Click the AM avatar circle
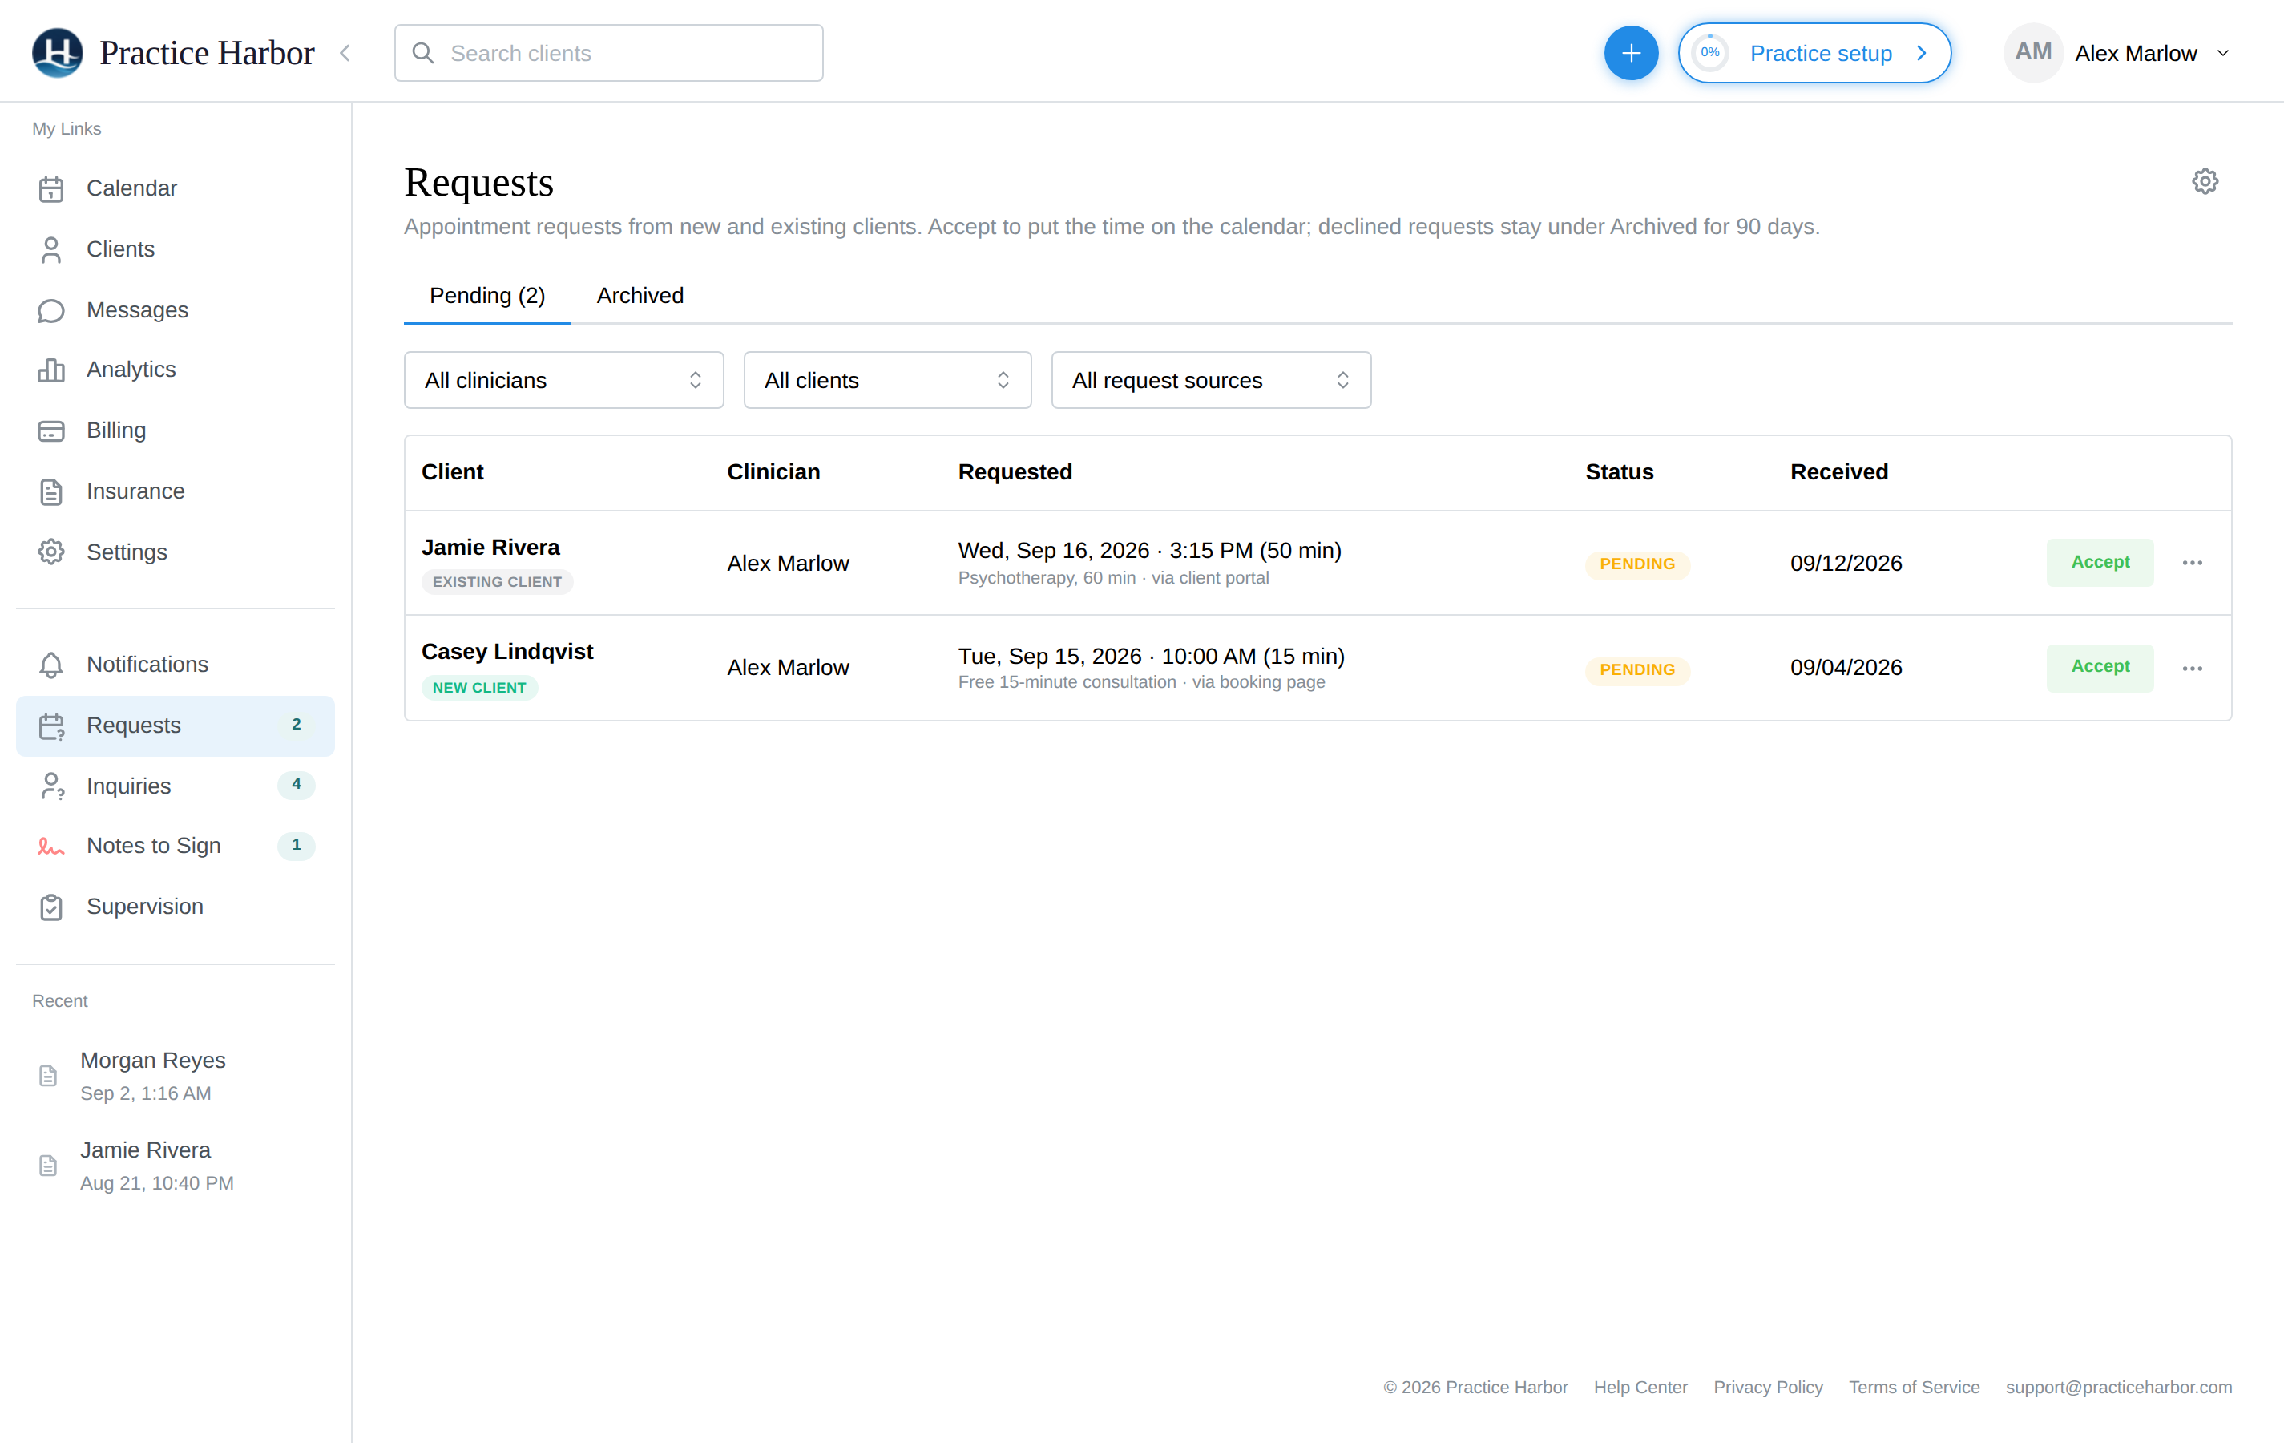The image size is (2284, 1443). (2032, 53)
